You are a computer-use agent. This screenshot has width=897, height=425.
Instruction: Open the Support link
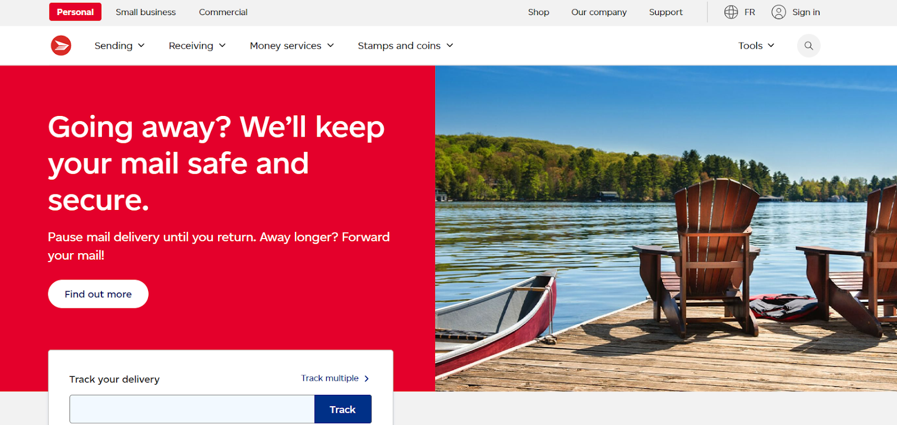(x=666, y=12)
